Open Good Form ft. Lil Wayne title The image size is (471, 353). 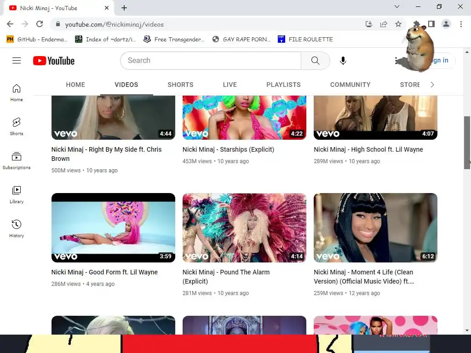click(104, 272)
